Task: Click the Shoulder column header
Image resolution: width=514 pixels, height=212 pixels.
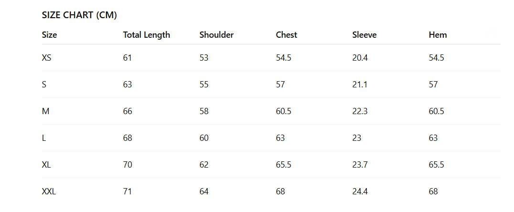Action: [216, 35]
